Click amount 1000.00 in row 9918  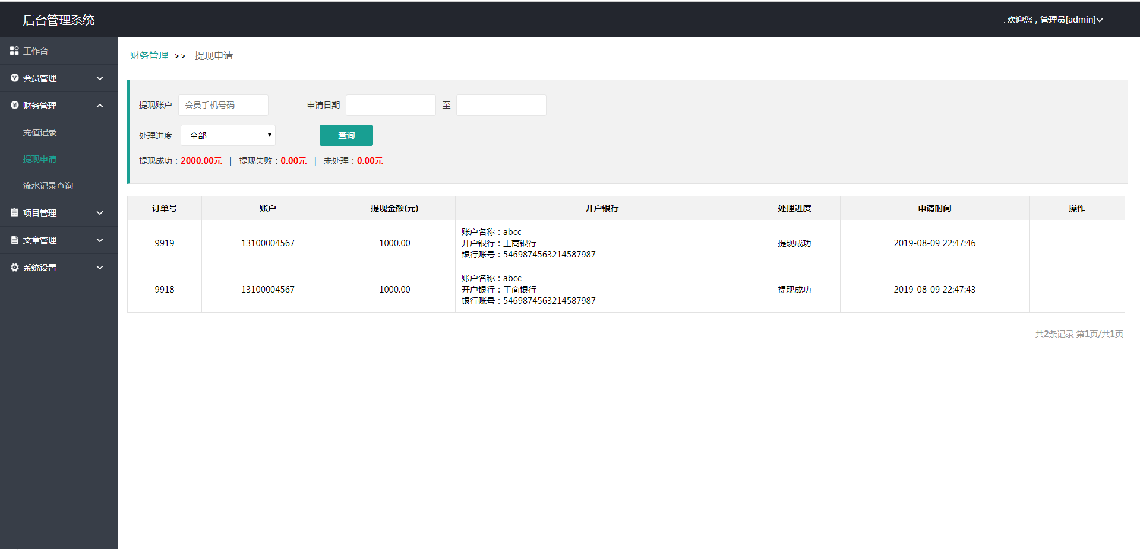(x=394, y=290)
